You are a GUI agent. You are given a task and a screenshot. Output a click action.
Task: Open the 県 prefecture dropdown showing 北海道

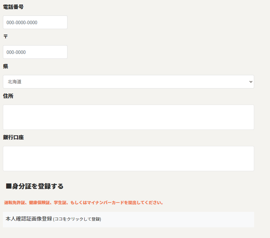click(128, 82)
